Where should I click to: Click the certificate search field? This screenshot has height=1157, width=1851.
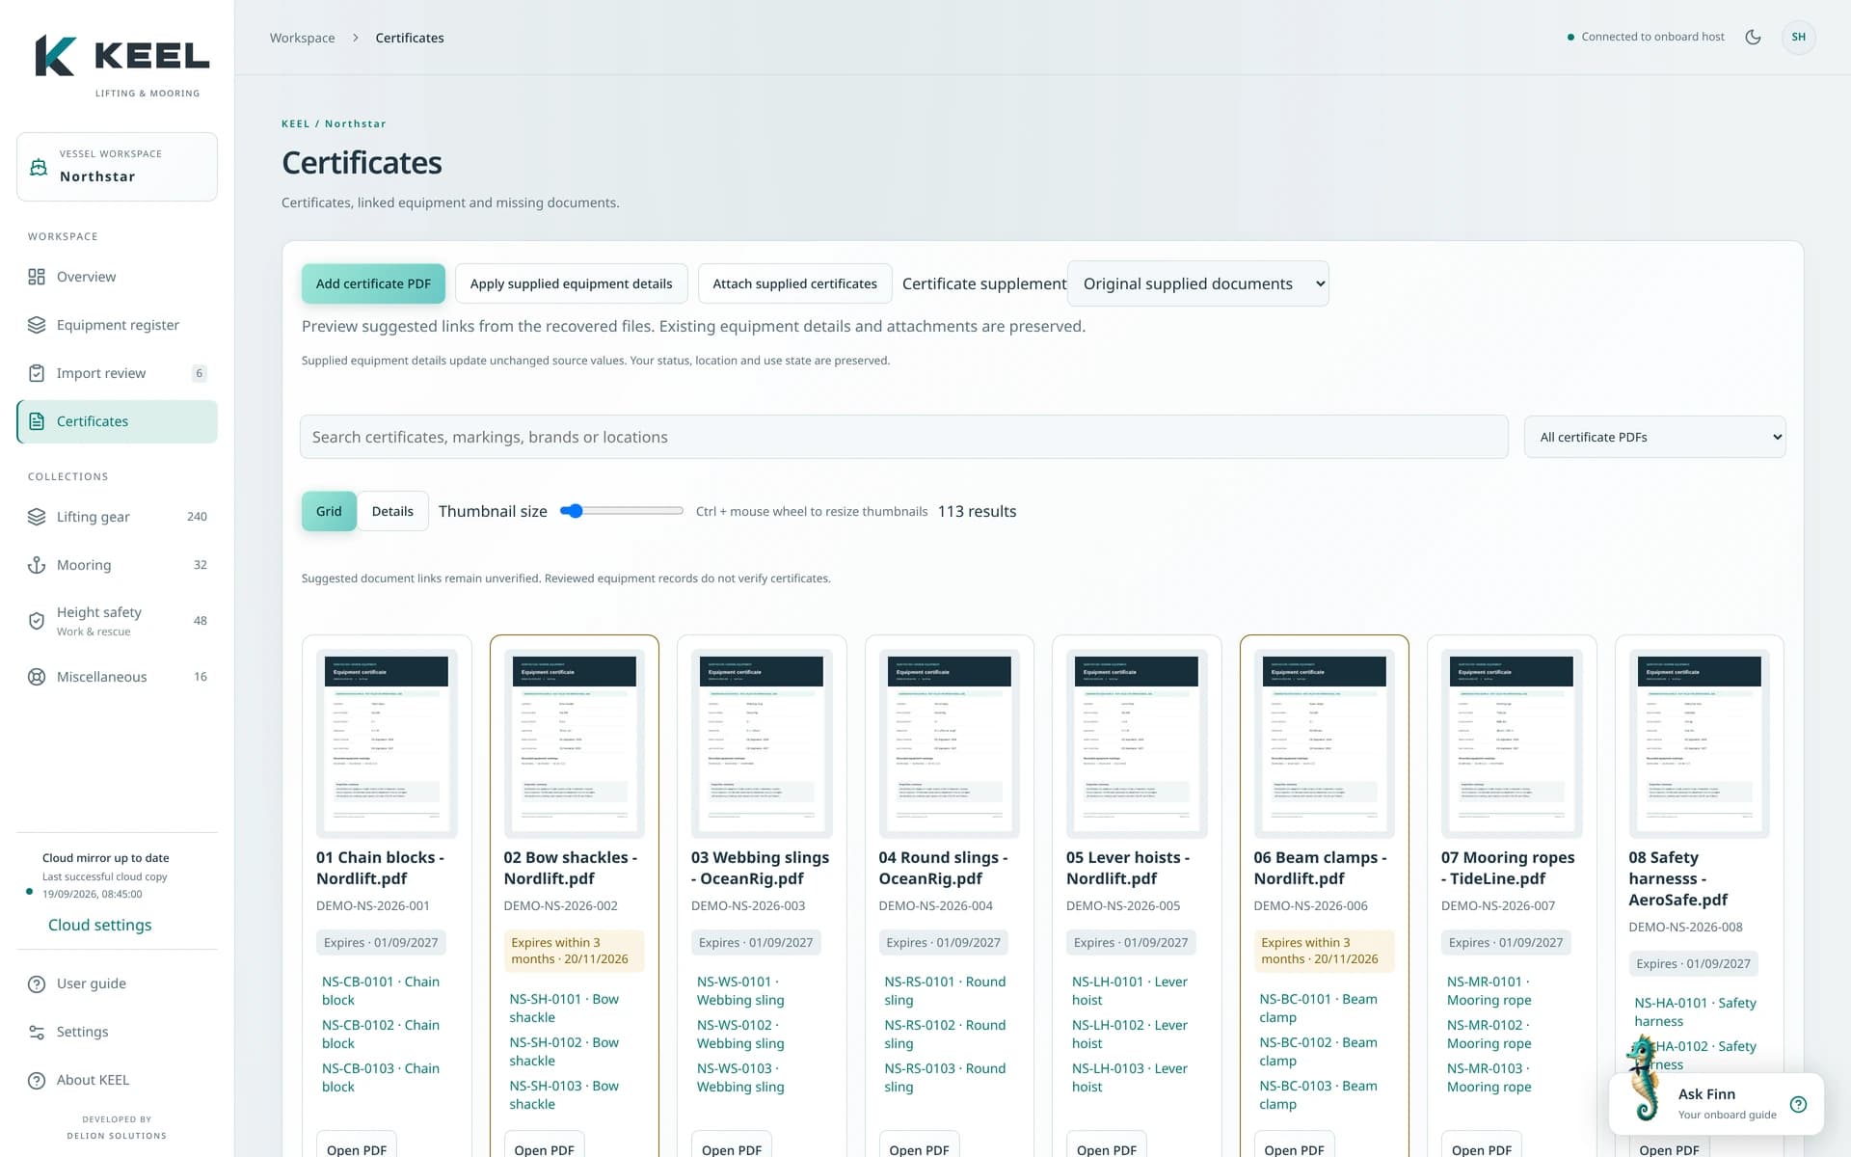[903, 437]
